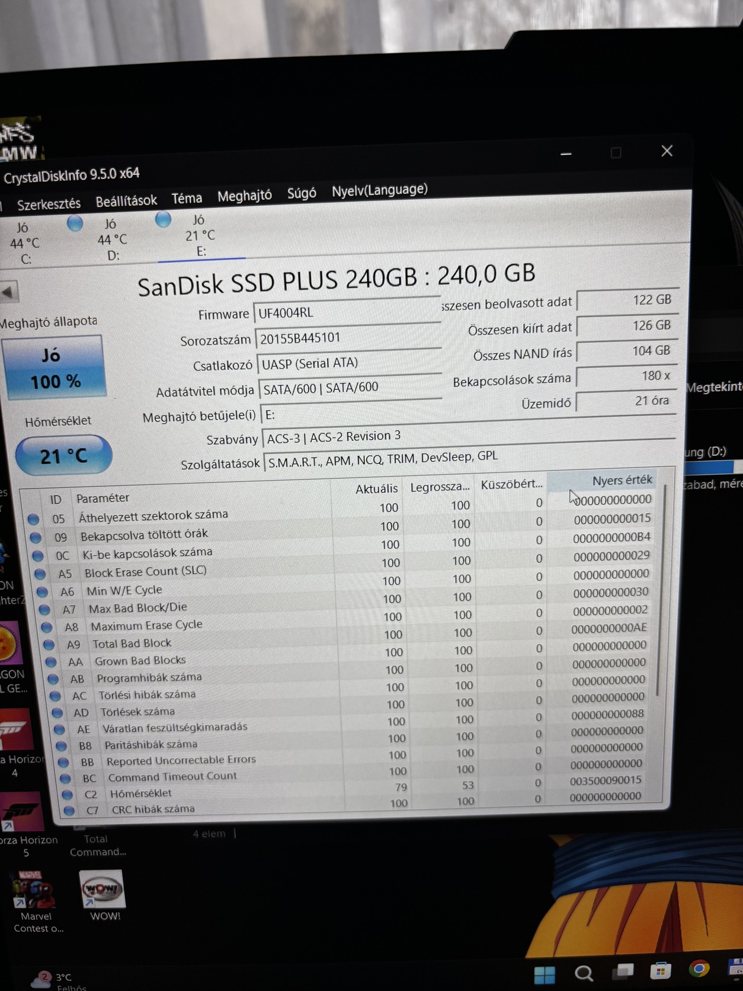Open the Súgó menu
Image resolution: width=743 pixels, height=991 pixels.
[302, 193]
